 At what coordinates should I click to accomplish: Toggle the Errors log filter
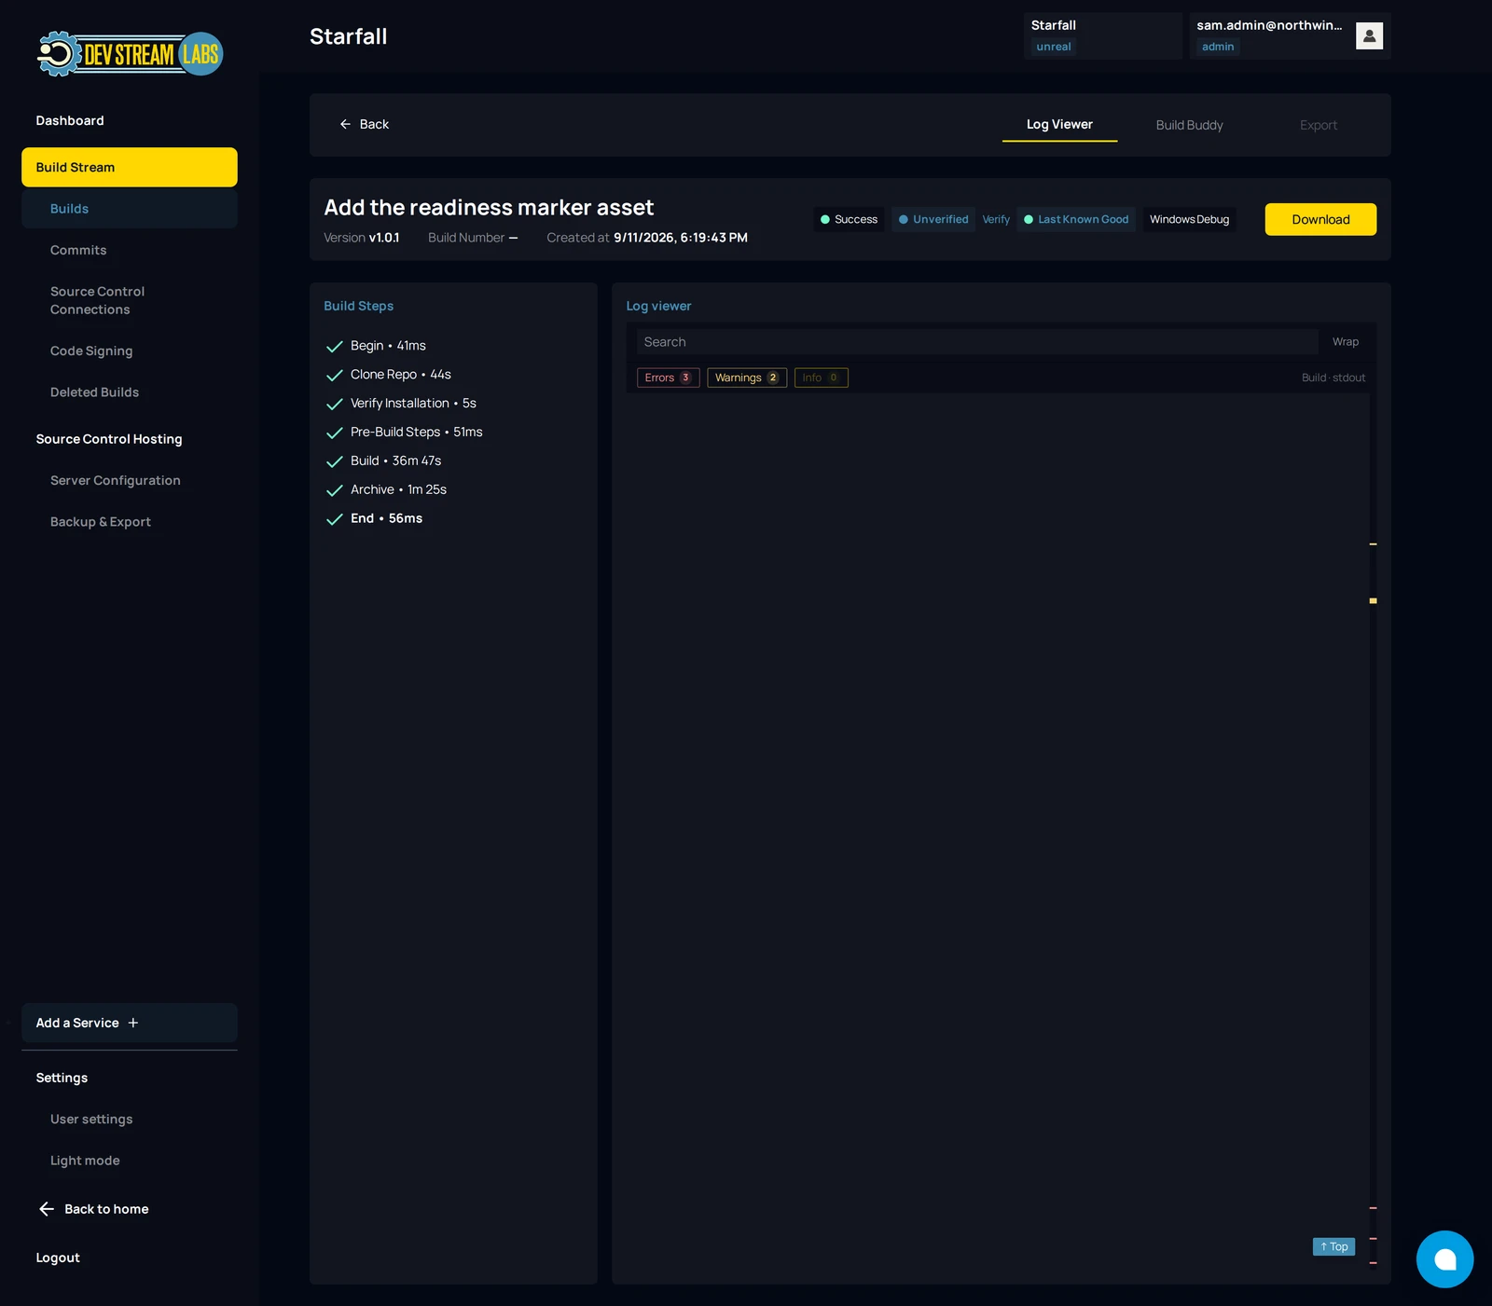668,378
